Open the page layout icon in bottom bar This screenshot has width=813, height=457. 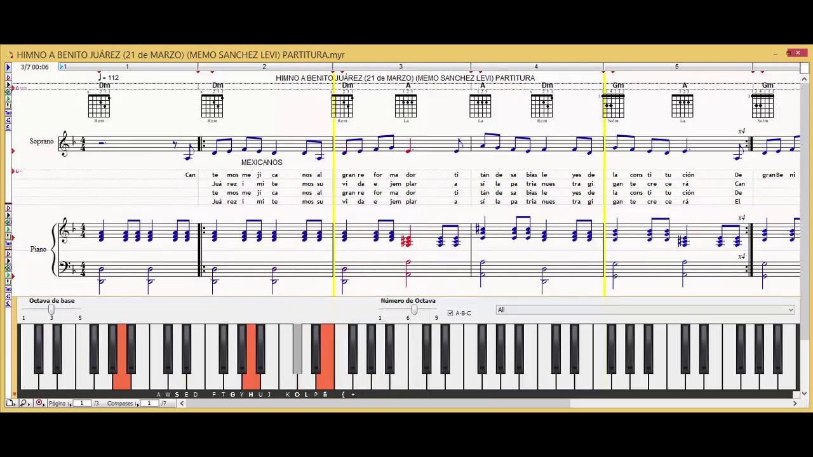pyautogui.click(x=11, y=403)
